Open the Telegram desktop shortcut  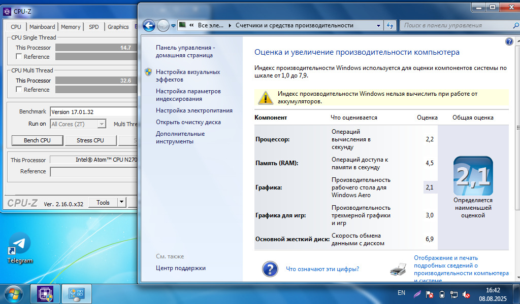(x=20, y=247)
